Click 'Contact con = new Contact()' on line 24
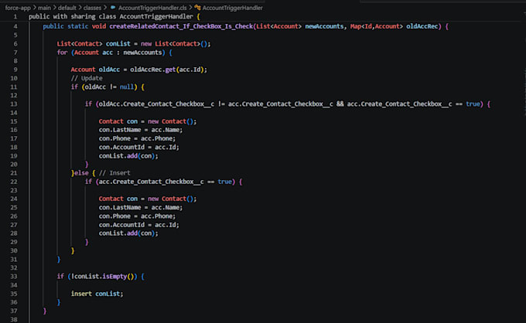526x323 pixels. click(148, 199)
